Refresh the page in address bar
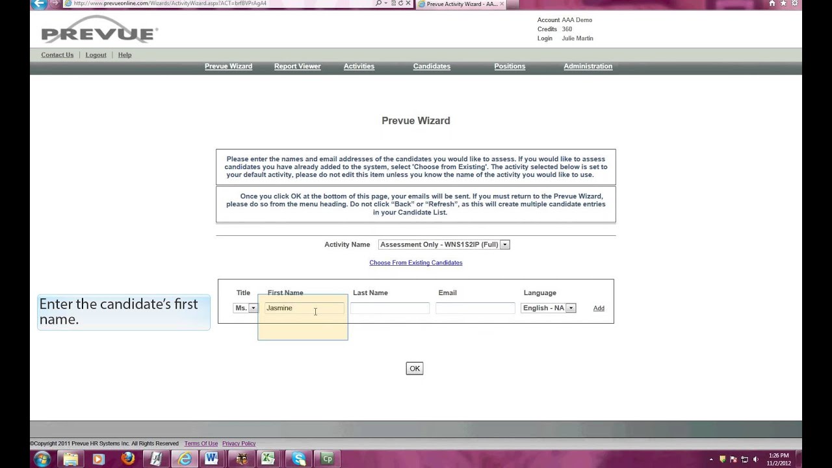The image size is (832, 468). (400, 3)
